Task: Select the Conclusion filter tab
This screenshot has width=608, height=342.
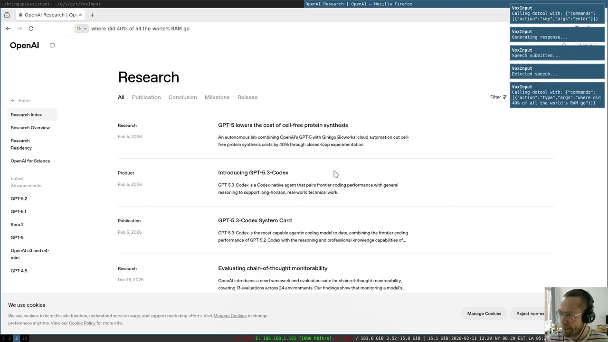Action: click(182, 97)
